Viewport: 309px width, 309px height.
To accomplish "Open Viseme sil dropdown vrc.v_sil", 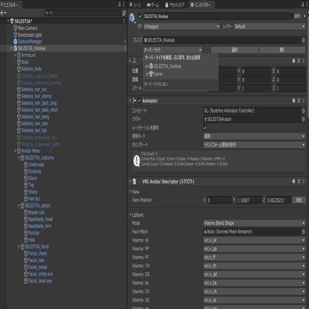I will (254, 240).
